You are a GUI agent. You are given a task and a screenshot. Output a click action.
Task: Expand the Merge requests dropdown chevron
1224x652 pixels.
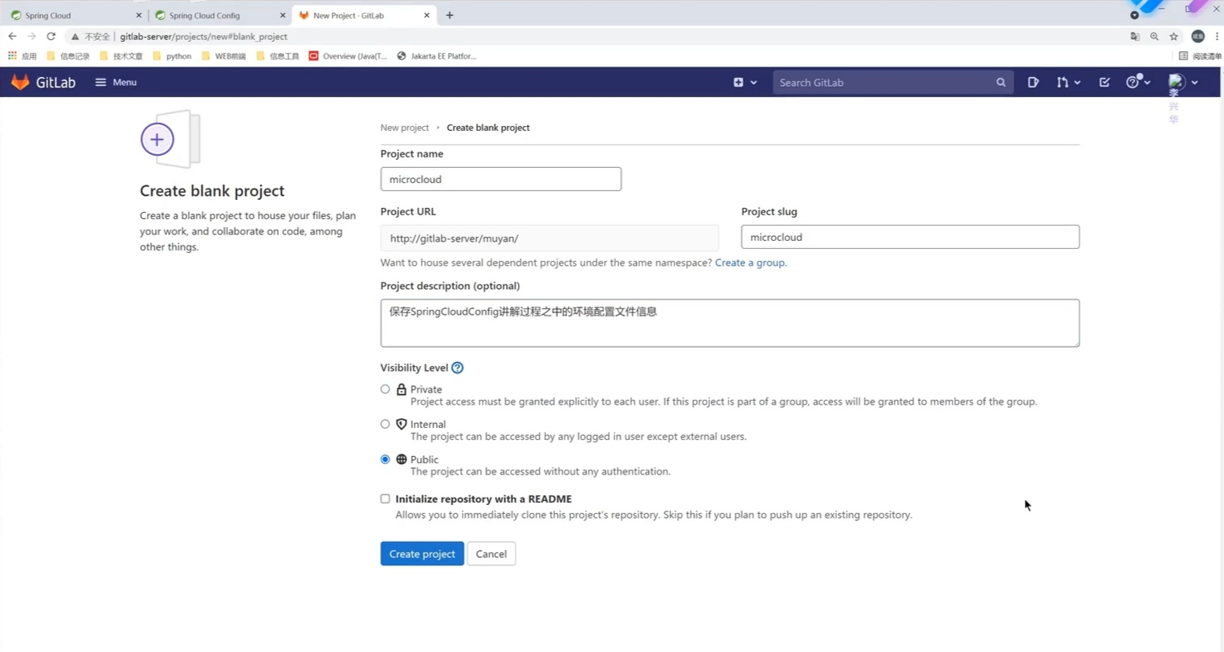1077,83
